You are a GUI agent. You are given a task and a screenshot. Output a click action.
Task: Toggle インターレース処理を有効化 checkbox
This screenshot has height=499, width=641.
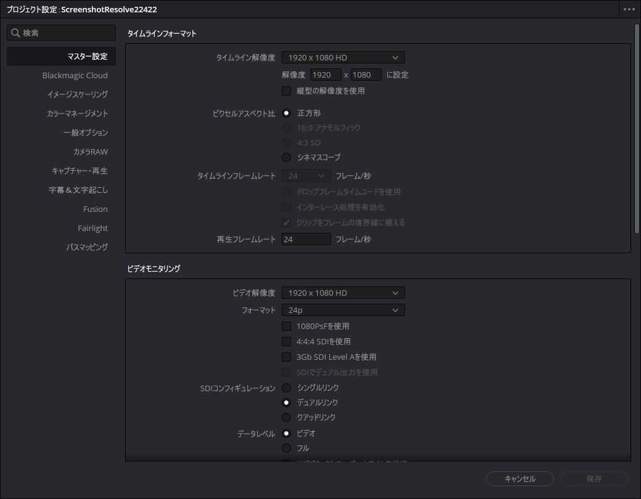pos(286,207)
